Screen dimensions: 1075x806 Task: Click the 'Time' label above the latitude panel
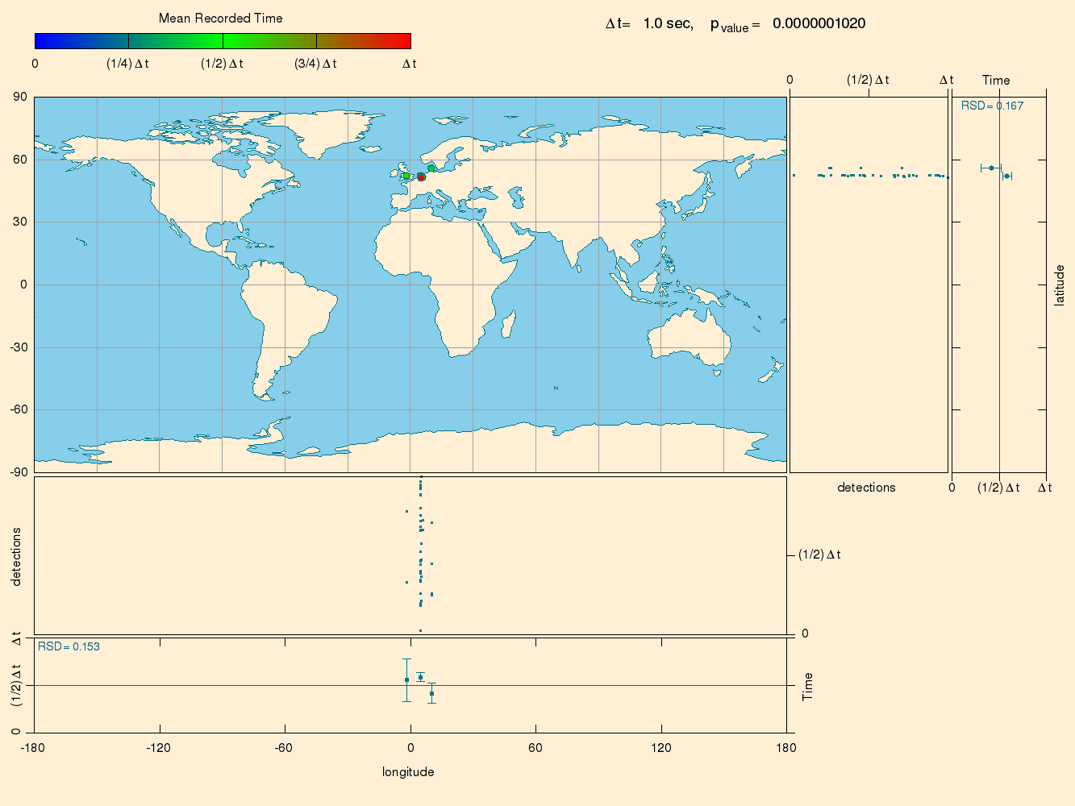pyautogui.click(x=996, y=80)
